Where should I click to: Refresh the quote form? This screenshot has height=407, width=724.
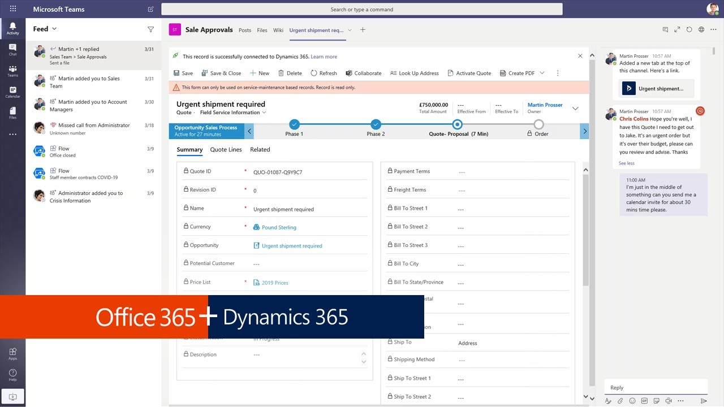point(324,73)
